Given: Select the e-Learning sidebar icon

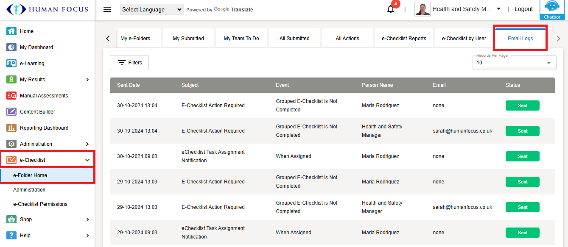Looking at the screenshot, I should [11, 64].
